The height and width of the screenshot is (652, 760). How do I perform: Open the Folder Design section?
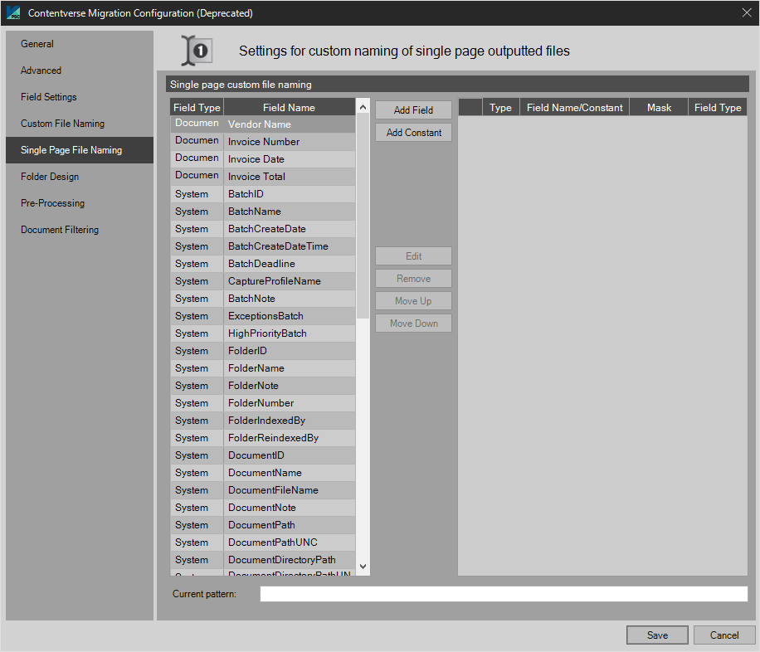coord(80,177)
